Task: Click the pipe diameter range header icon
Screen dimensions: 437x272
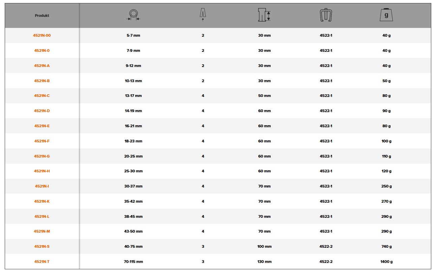Action: click(134, 15)
